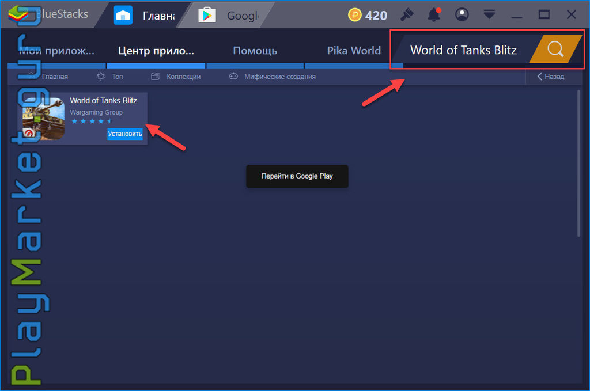590x391 pixels.
Task: Open the Топ section with star icon
Action: coord(110,77)
